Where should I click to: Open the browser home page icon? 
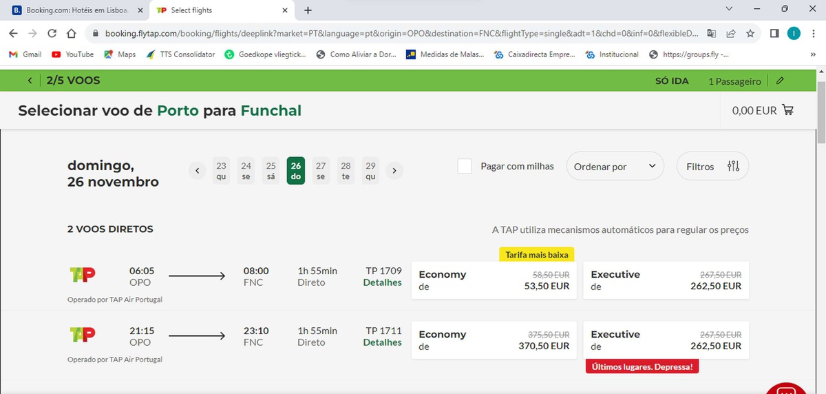71,33
